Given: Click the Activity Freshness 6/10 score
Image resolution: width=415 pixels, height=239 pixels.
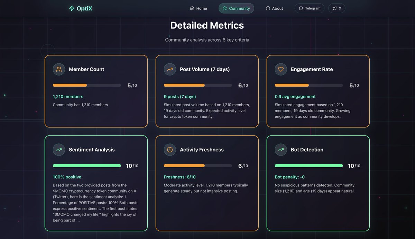Looking at the screenshot, I should [x=243, y=166].
